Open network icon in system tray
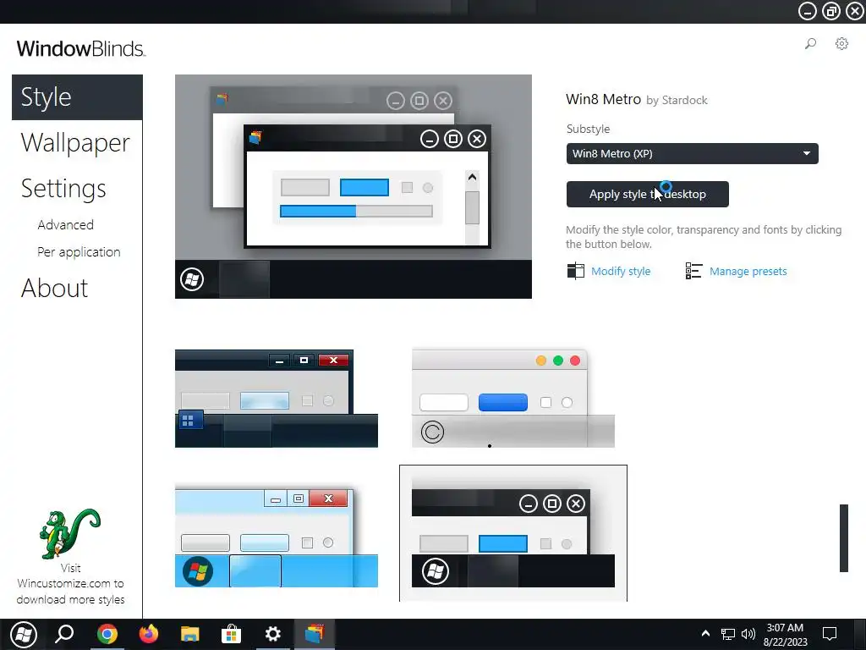This screenshot has width=866, height=650. point(728,634)
